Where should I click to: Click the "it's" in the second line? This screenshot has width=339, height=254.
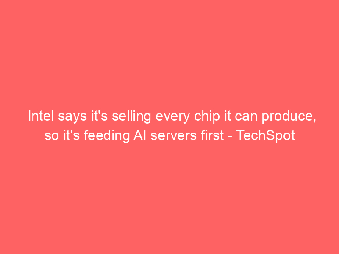(x=71, y=135)
